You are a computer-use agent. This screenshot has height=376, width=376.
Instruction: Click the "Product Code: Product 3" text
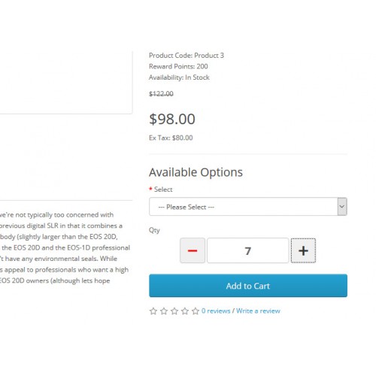click(x=186, y=56)
